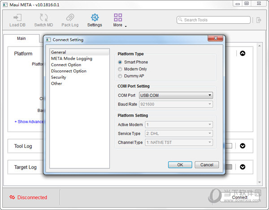The height and width of the screenshot is (210, 269).
Task: Click the Disconnected status text
Action: 32,197
